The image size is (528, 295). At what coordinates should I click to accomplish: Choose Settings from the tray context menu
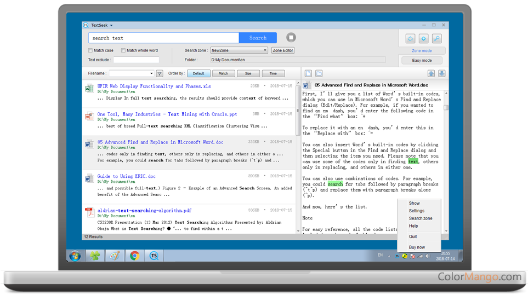416,211
